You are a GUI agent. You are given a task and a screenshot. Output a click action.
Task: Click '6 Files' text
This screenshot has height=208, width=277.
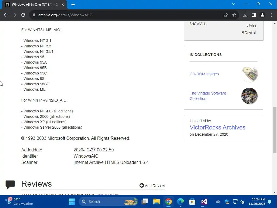click(x=251, y=25)
